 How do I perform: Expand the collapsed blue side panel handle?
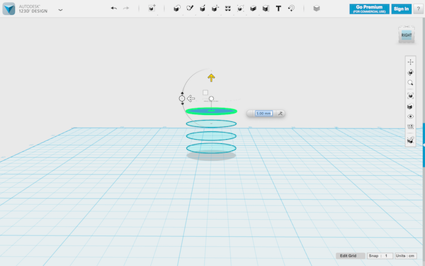pyautogui.click(x=424, y=145)
